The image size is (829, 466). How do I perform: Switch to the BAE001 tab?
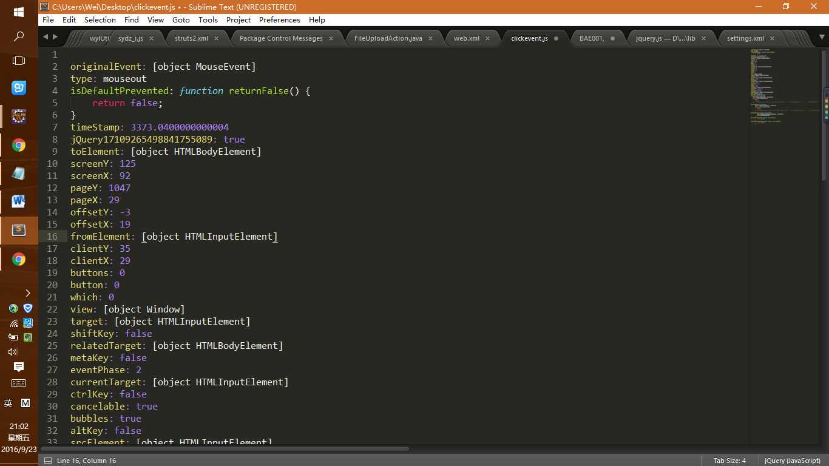[x=591, y=38]
